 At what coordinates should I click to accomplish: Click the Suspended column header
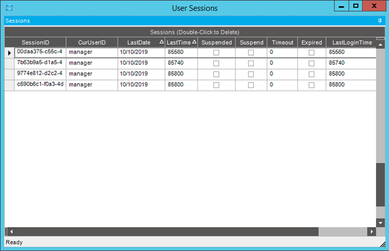pyautogui.click(x=216, y=42)
